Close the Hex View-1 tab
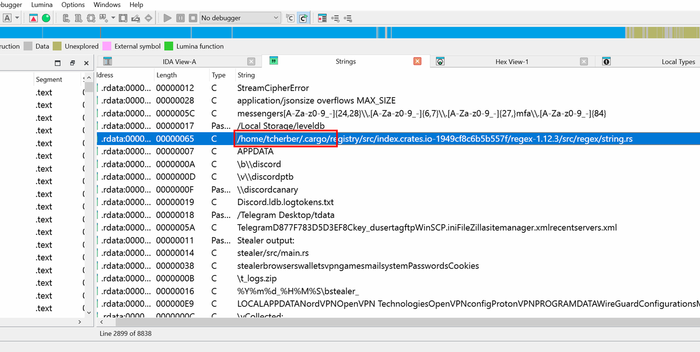Viewport: 700px width, 352px height. [x=583, y=61]
